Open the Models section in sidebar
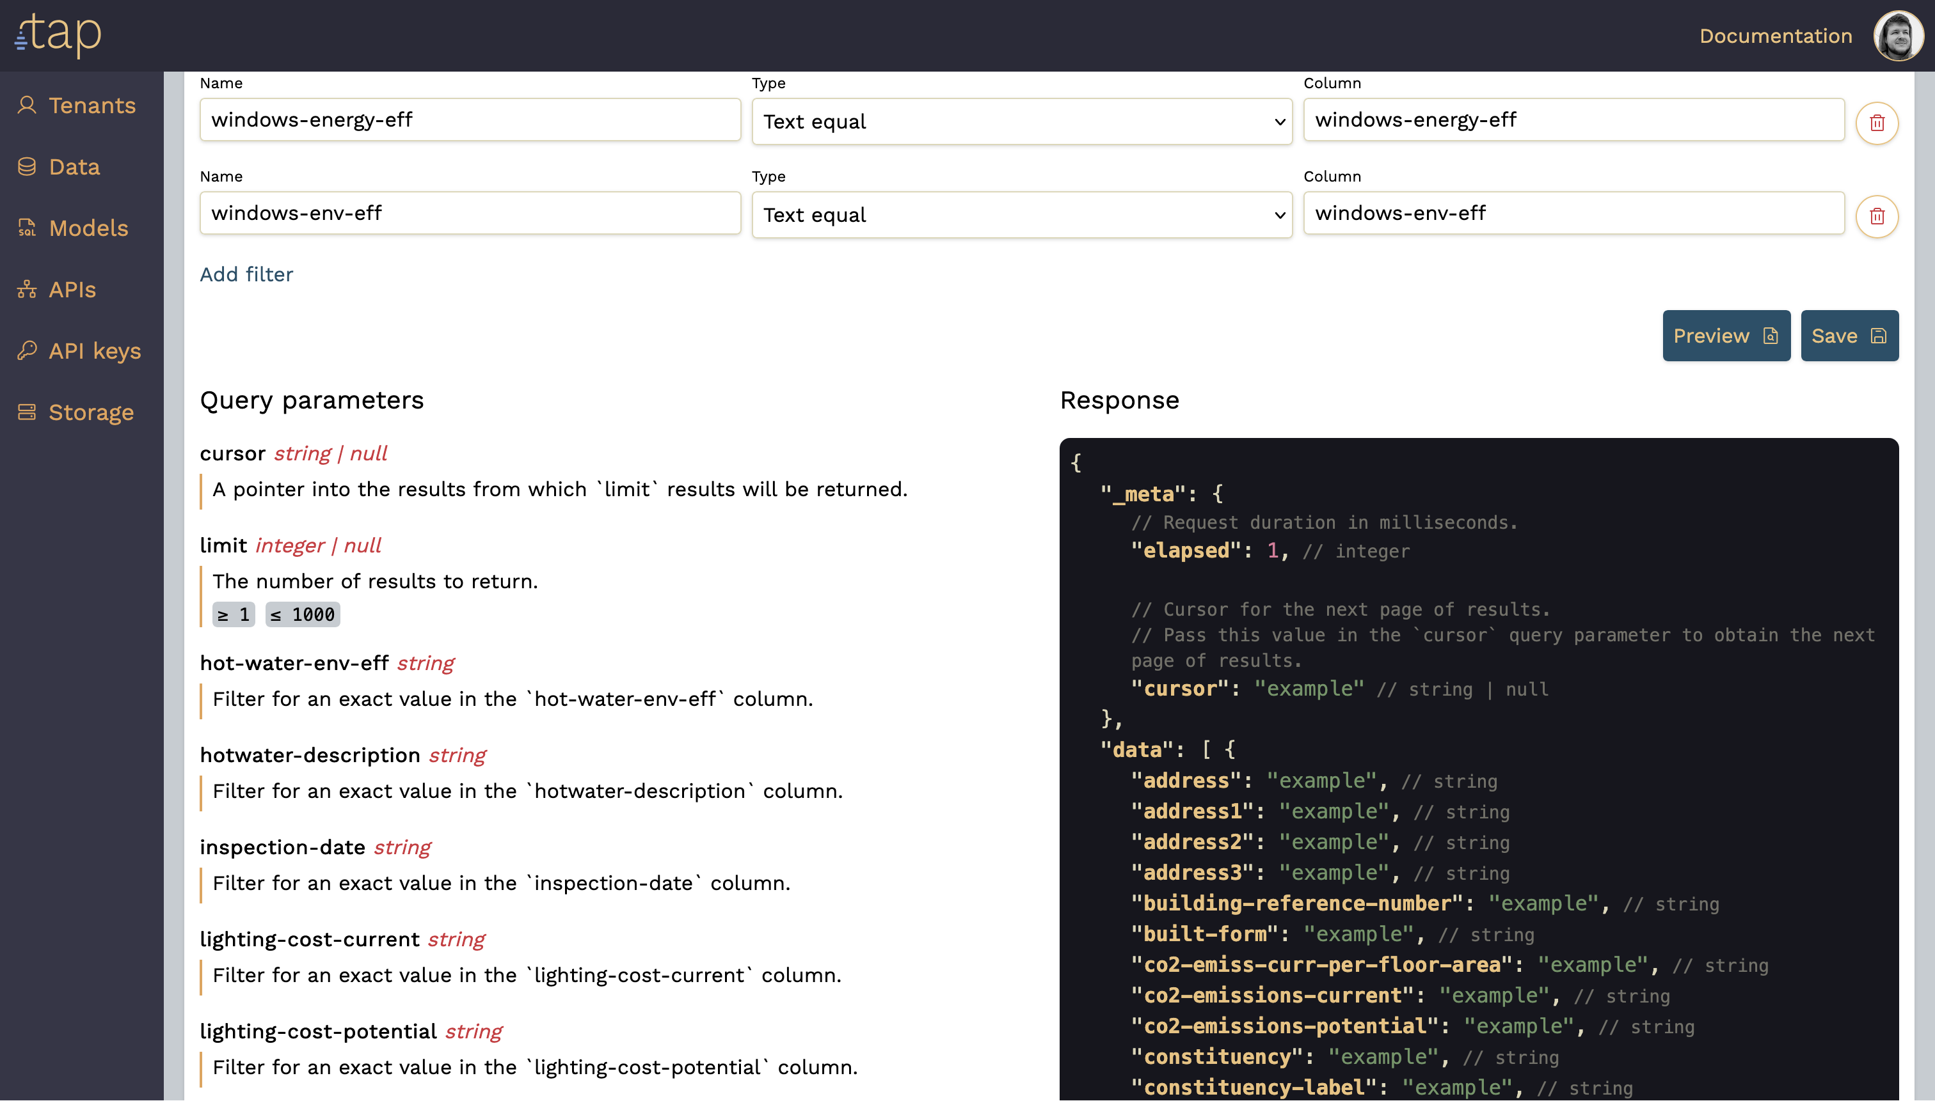1935x1101 pixels. click(x=88, y=228)
